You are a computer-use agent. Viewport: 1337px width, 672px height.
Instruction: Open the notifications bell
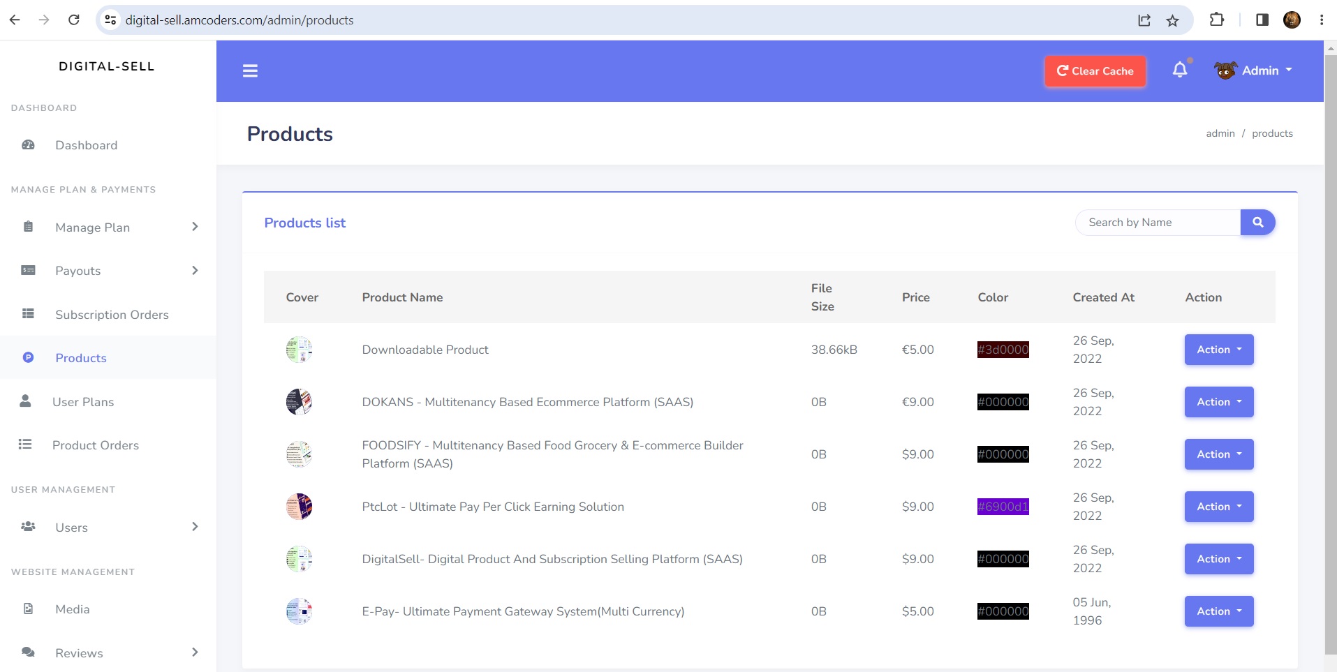point(1179,70)
